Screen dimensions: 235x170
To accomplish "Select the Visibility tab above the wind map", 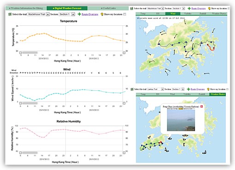I will [x=188, y=14].
